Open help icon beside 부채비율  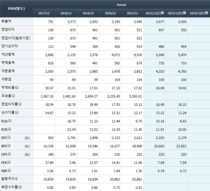pos(17,88)
